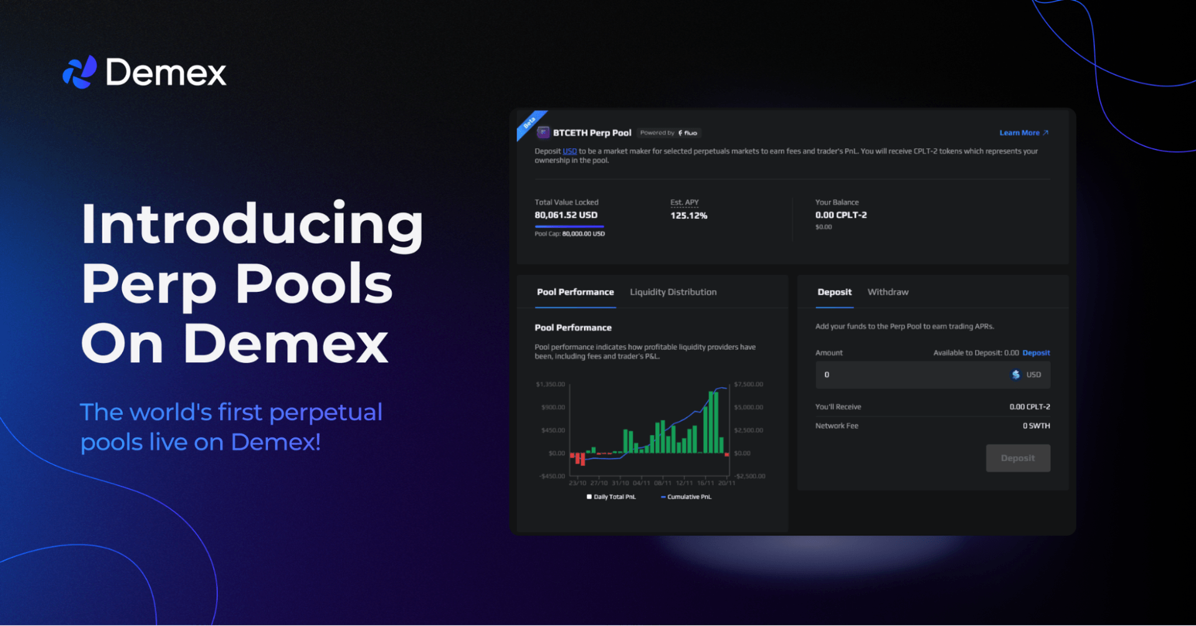Screen dimensions: 1196x626
Task: Toggle Cumulative PnL legend marker
Action: point(663,497)
